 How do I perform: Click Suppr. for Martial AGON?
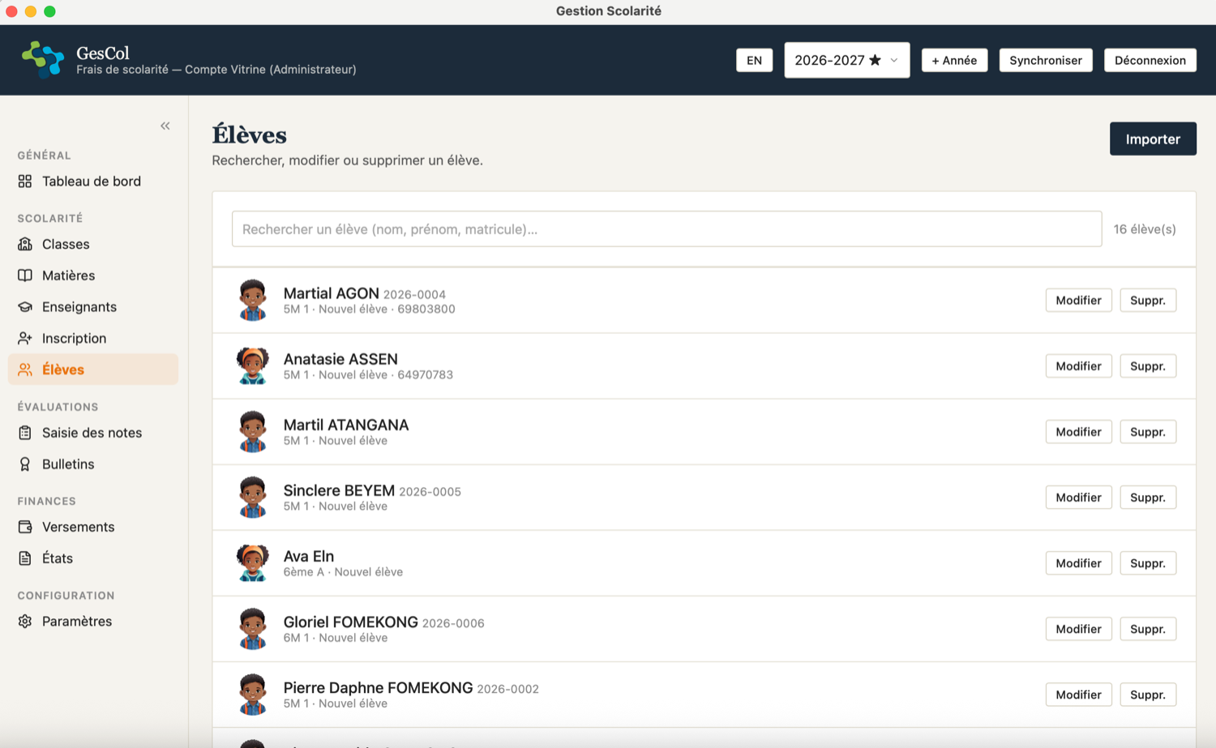point(1148,300)
